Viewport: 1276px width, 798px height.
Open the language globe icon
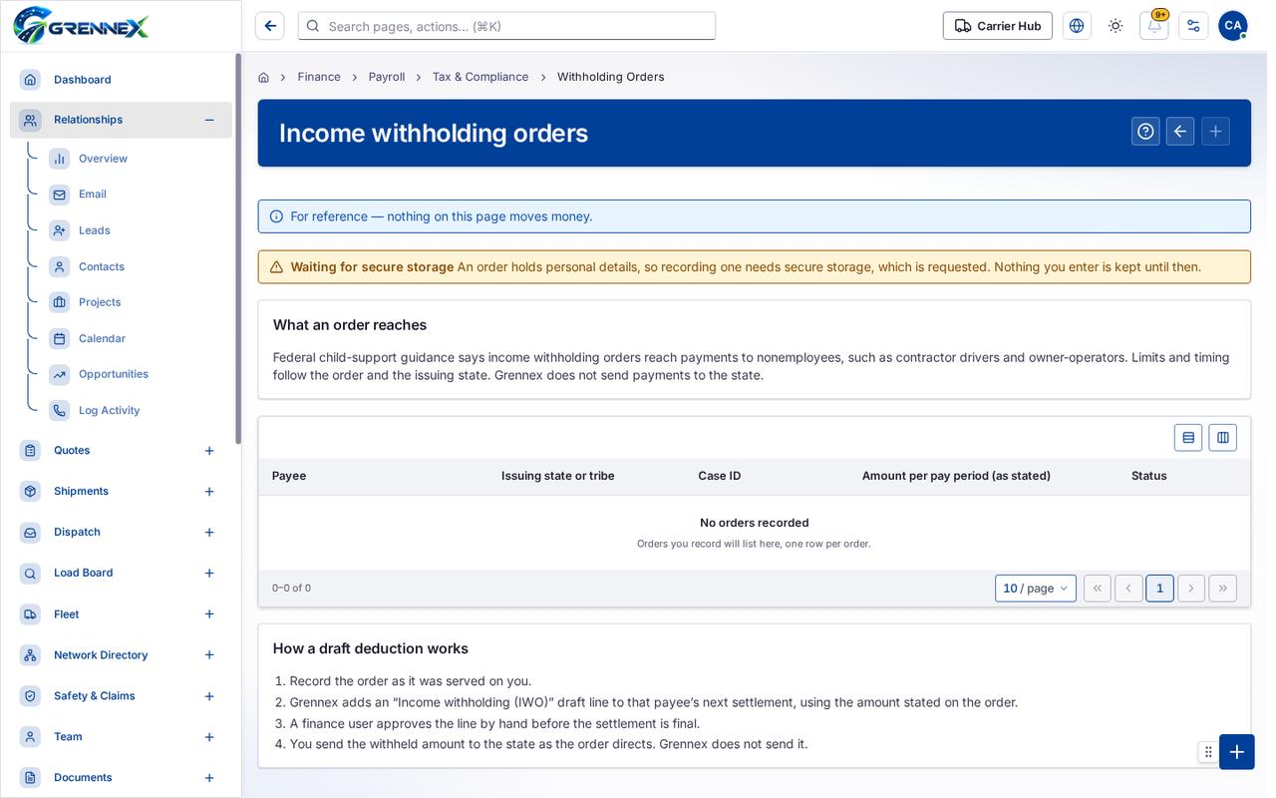coord(1077,26)
